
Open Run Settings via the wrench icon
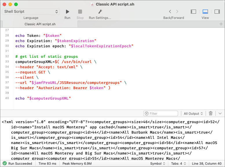click(x=100, y=12)
